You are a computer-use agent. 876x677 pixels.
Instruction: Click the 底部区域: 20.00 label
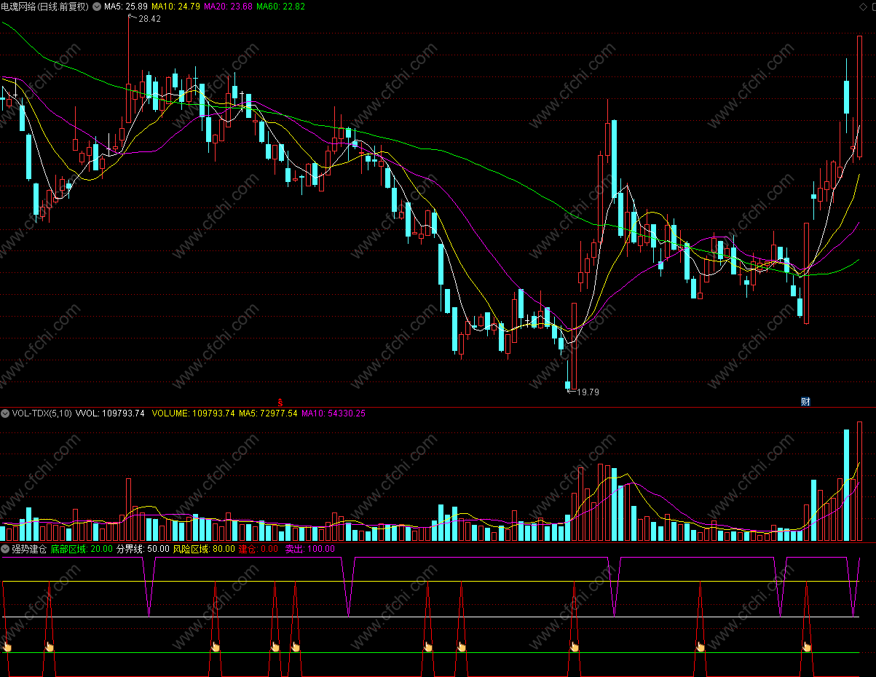point(82,549)
